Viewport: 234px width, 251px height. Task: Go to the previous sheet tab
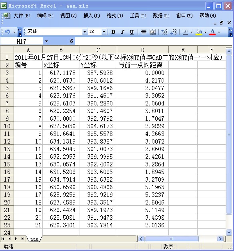[10, 239]
